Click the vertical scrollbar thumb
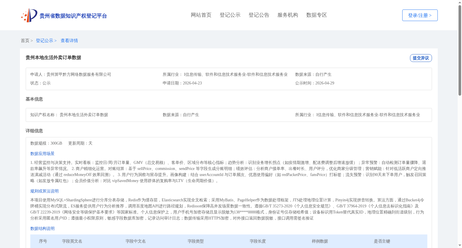462x248 pixels. pos(460,50)
